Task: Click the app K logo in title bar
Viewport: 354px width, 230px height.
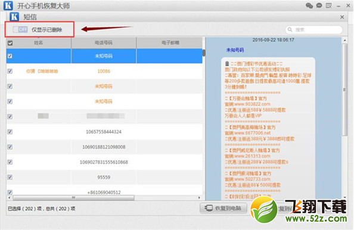Action: point(8,5)
